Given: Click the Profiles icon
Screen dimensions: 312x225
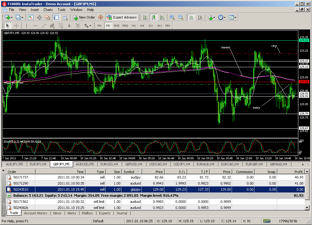Looking at the screenshot, I should click(x=18, y=18).
